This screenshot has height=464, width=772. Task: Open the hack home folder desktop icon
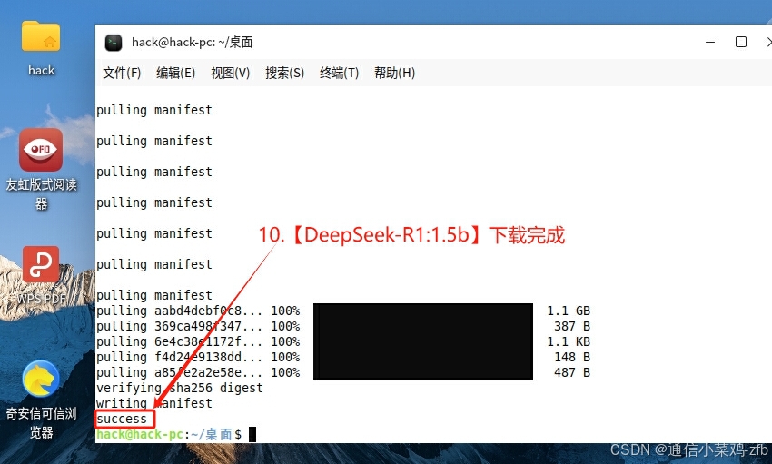(x=41, y=37)
